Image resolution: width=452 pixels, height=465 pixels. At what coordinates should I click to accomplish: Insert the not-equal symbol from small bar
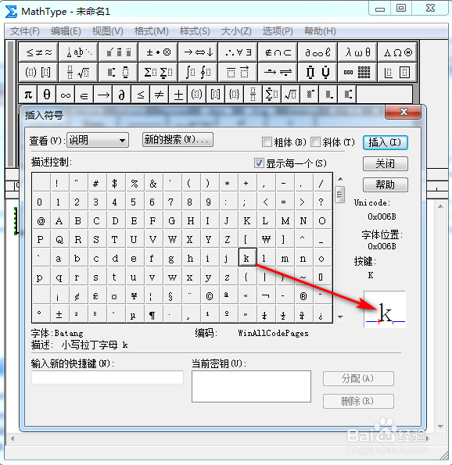pyautogui.click(x=159, y=95)
